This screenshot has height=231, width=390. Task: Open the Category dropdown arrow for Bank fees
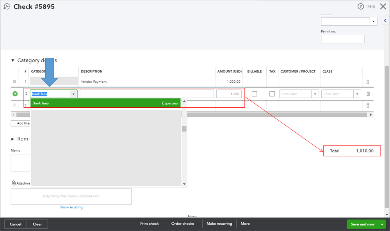click(73, 94)
